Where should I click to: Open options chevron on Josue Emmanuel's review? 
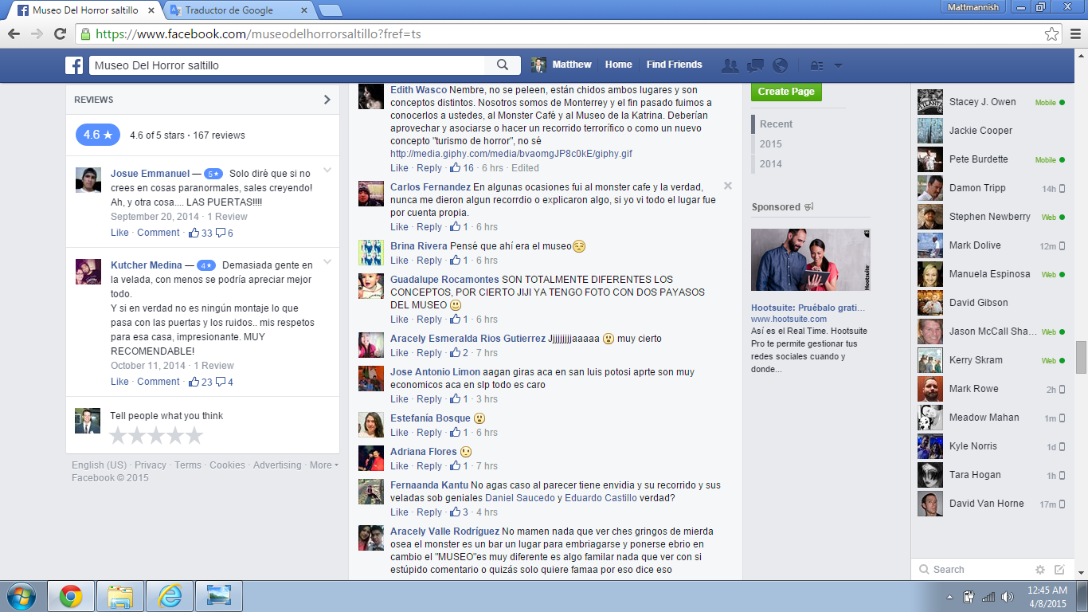[x=327, y=170]
